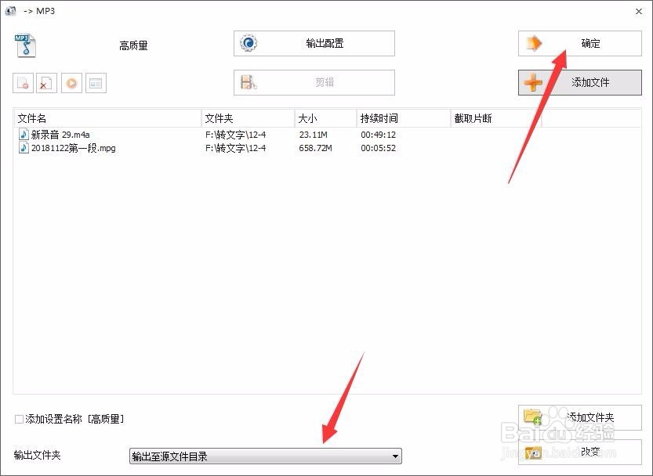The image size is (653, 476).
Task: Expand the output folder selection arrow
Action: tap(394, 456)
